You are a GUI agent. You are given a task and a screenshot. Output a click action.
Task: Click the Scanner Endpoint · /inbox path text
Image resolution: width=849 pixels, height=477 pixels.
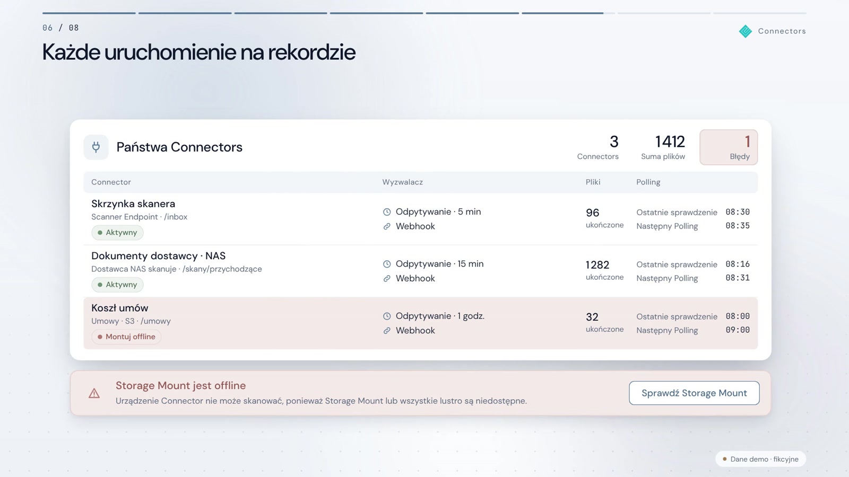(x=139, y=217)
